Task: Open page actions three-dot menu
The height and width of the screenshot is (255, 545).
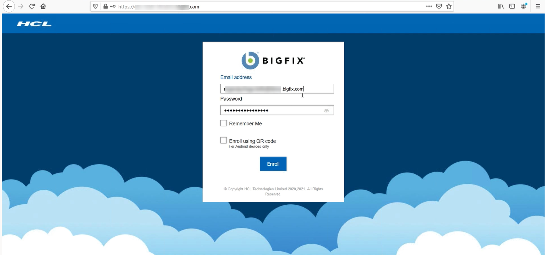Action: (x=429, y=6)
